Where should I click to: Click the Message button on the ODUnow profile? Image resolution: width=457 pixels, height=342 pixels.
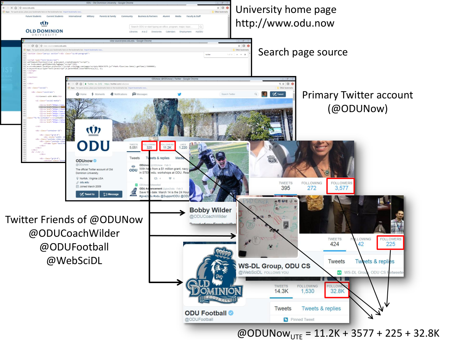(111, 194)
